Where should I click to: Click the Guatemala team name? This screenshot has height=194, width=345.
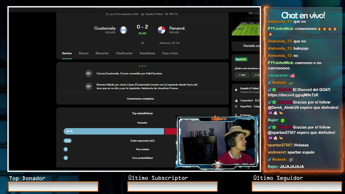coord(105,28)
